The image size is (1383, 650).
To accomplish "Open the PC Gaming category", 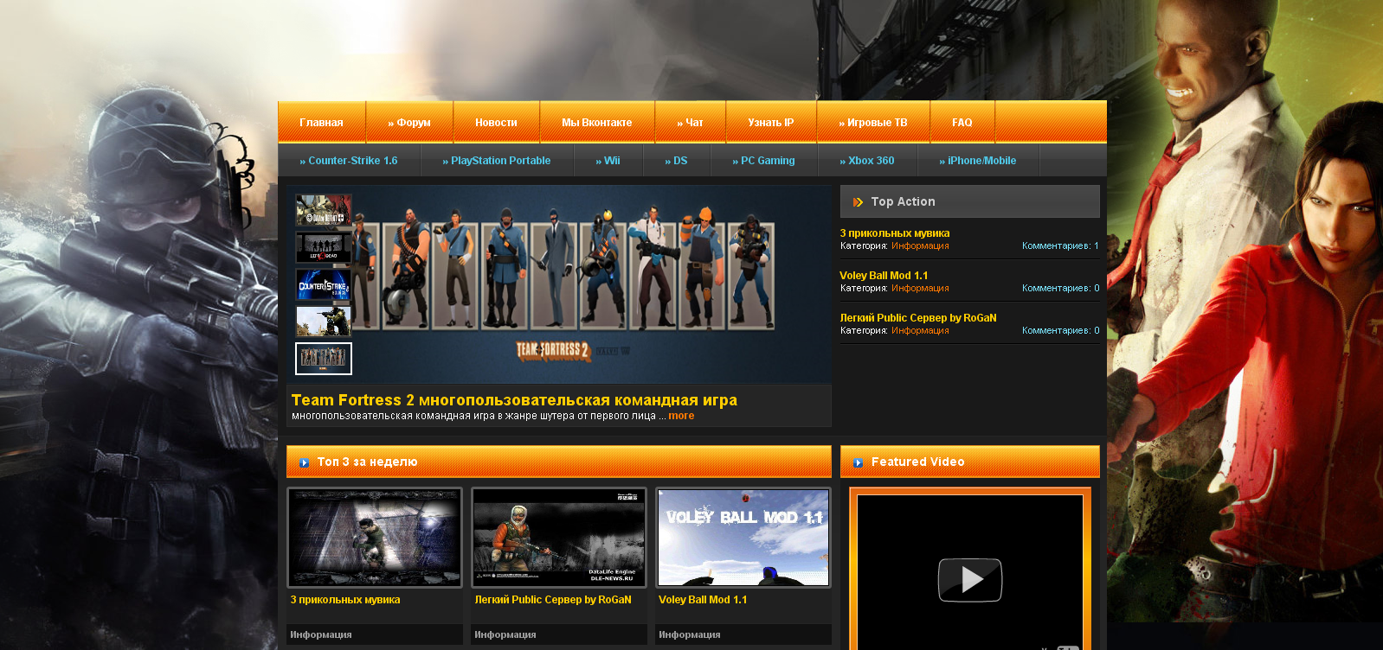I will (x=764, y=161).
